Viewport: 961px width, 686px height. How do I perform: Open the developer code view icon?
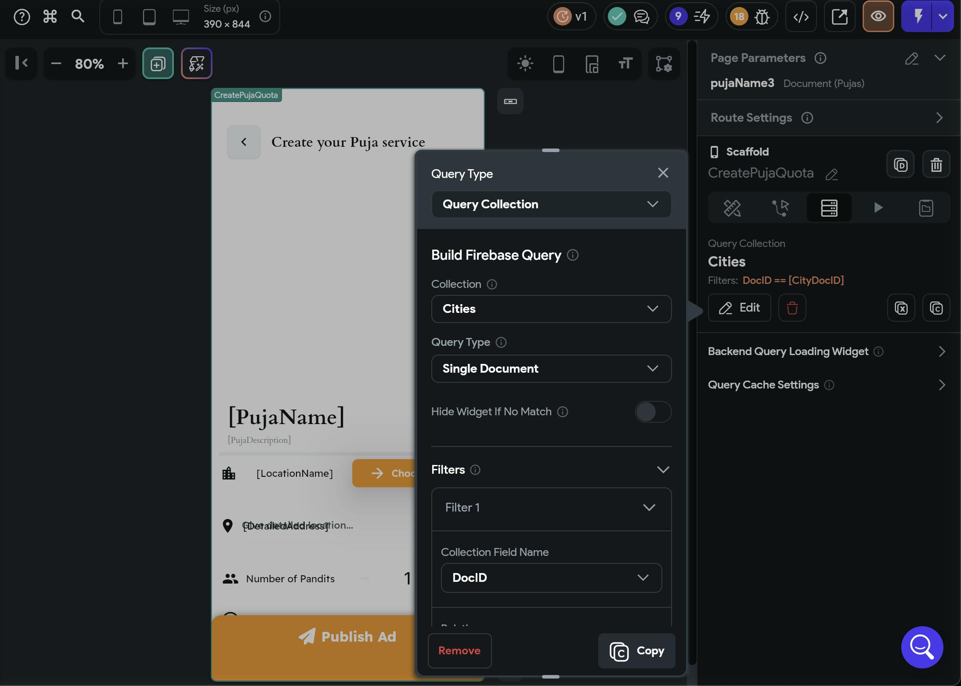tap(801, 17)
